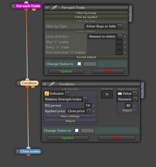Open Variables tab of For each Trade panel
Image resolution: width=156 pixels, height=167 pixels.
130,13
